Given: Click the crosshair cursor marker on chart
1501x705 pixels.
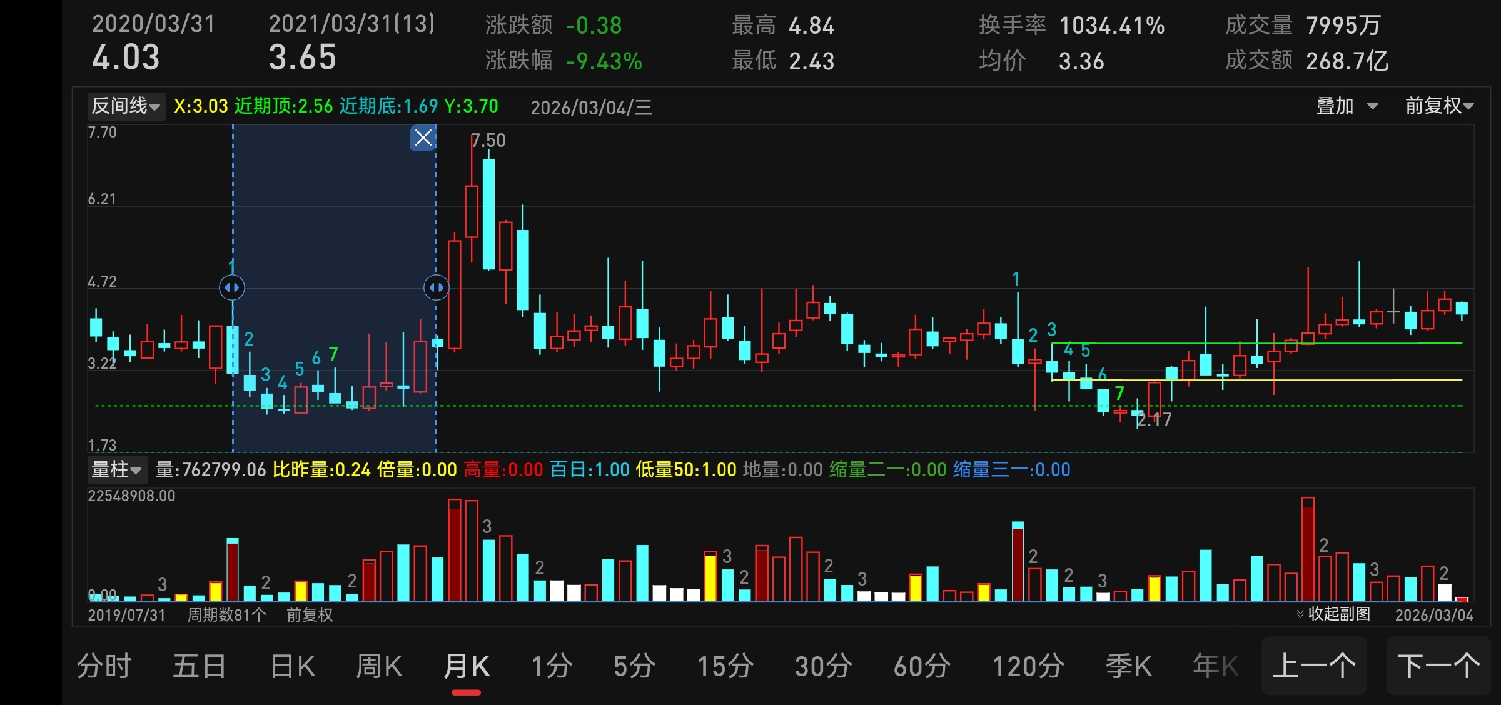Looking at the screenshot, I should pos(1393,311).
